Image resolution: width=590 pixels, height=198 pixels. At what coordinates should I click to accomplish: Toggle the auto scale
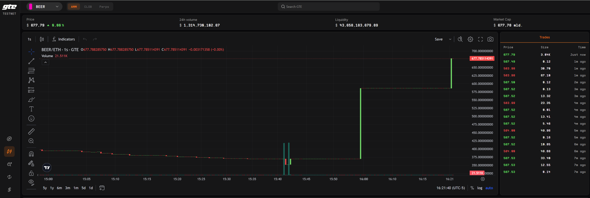point(489,188)
